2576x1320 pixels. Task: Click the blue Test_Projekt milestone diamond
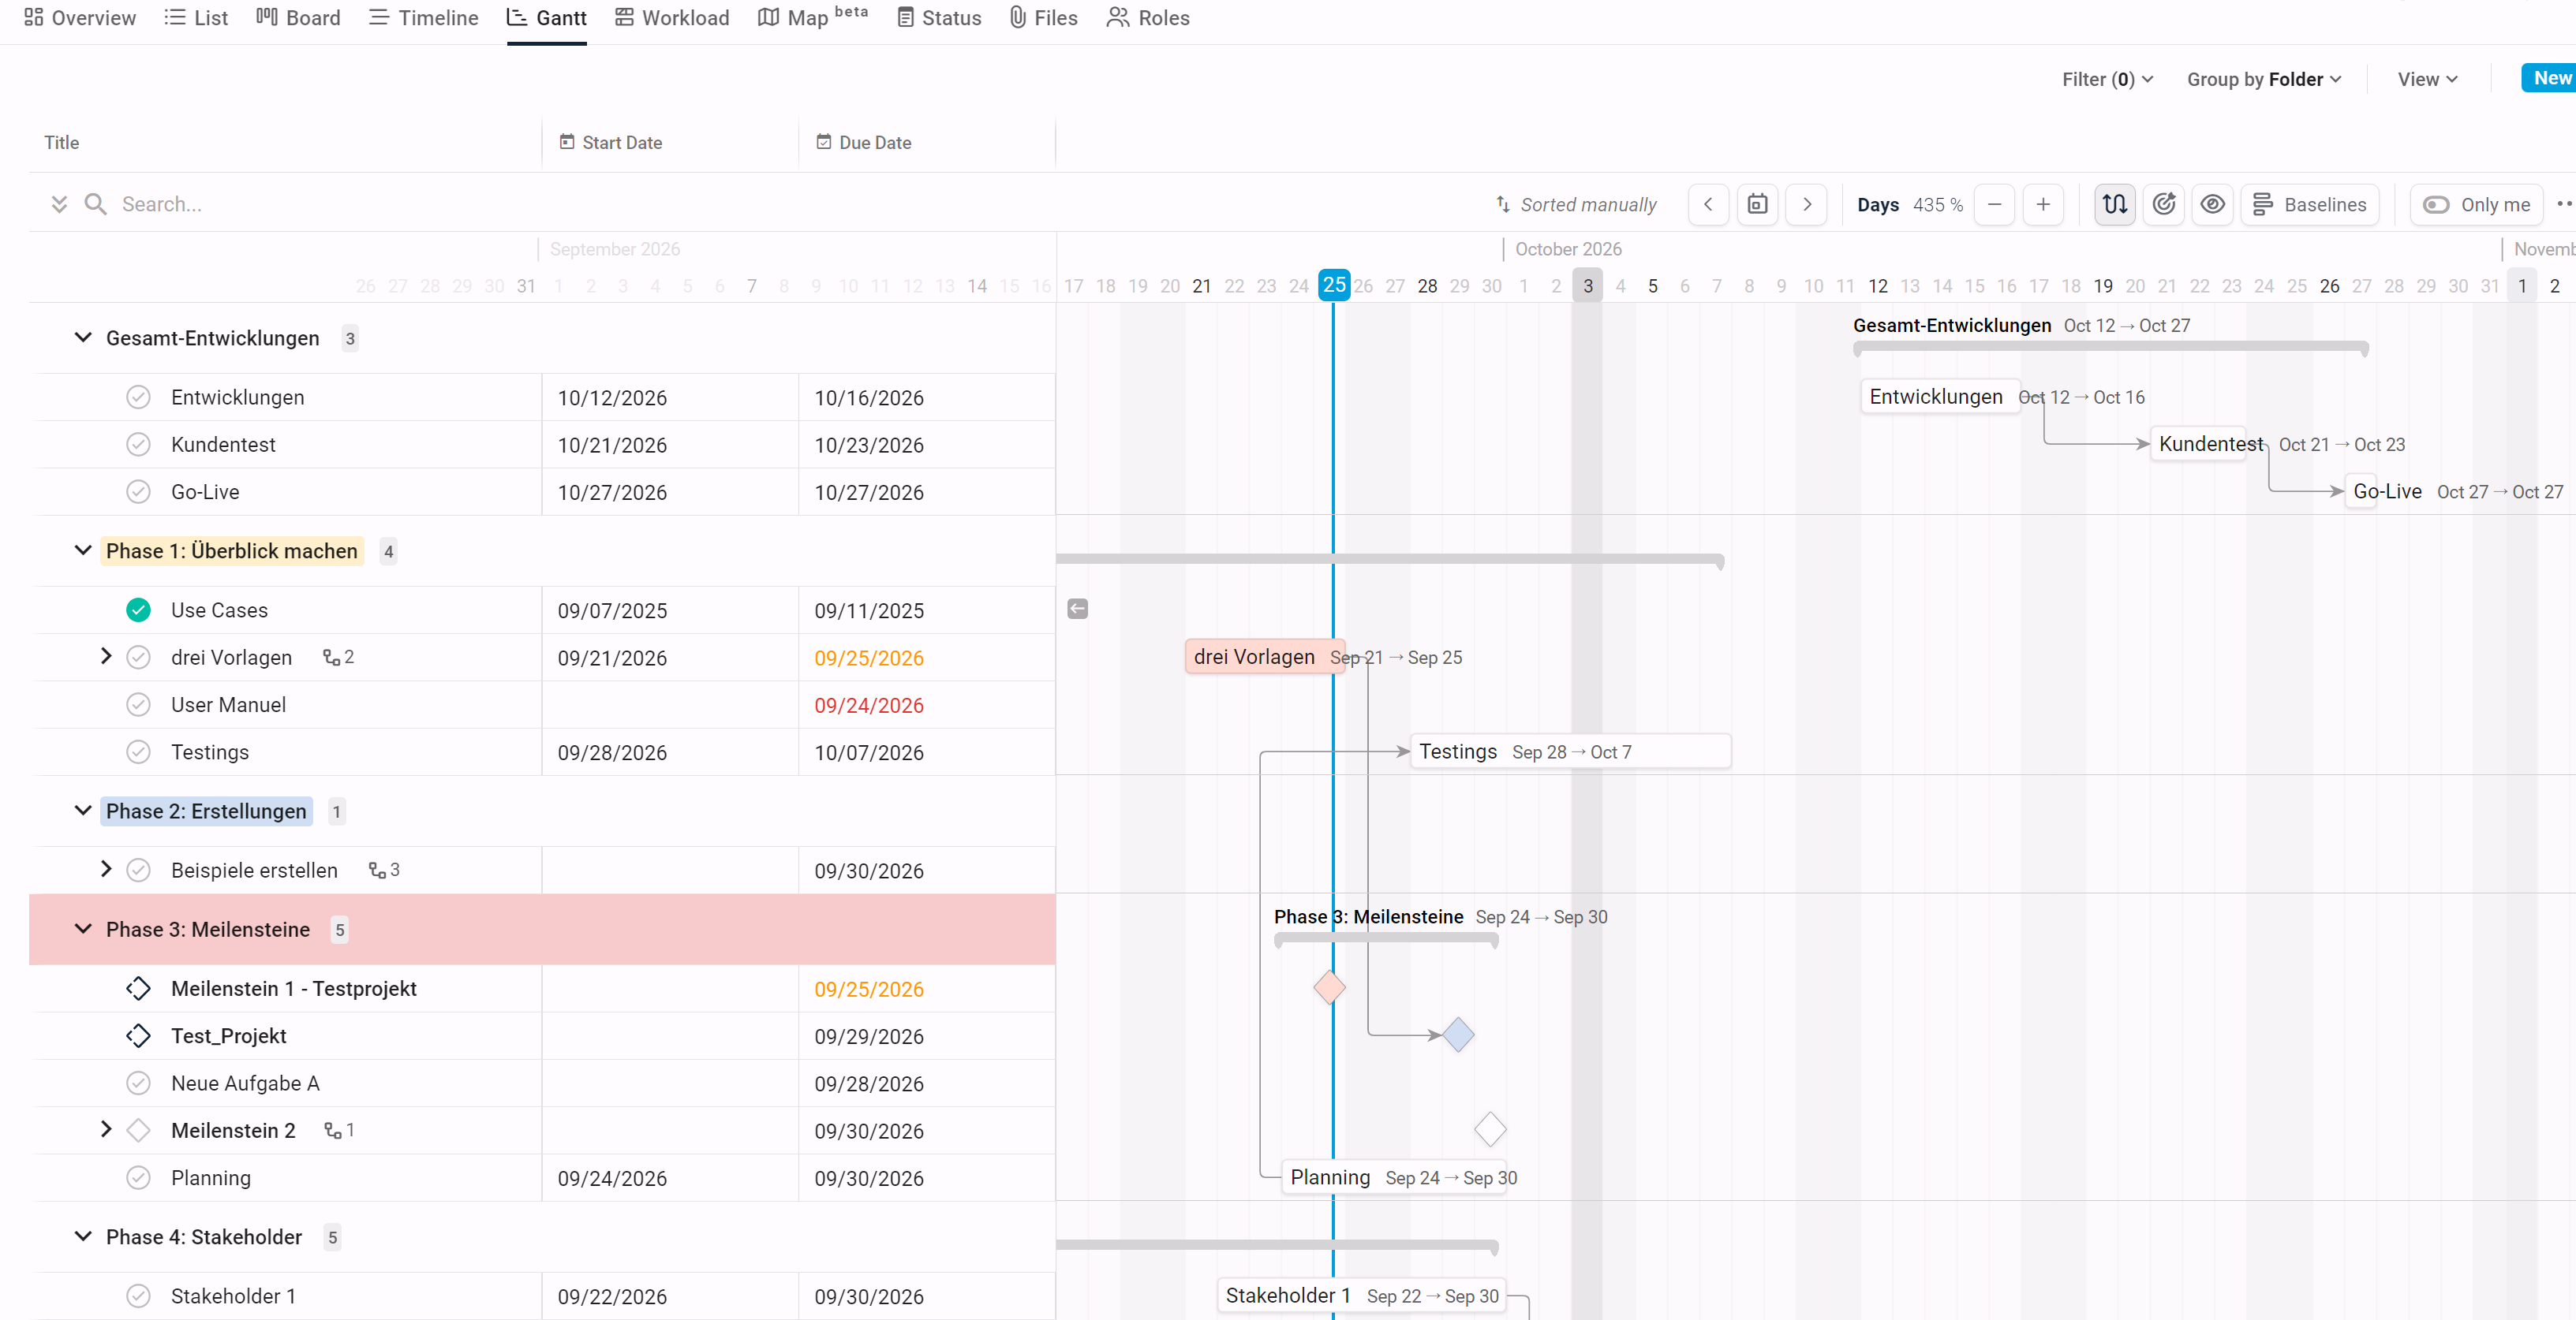point(1458,1035)
